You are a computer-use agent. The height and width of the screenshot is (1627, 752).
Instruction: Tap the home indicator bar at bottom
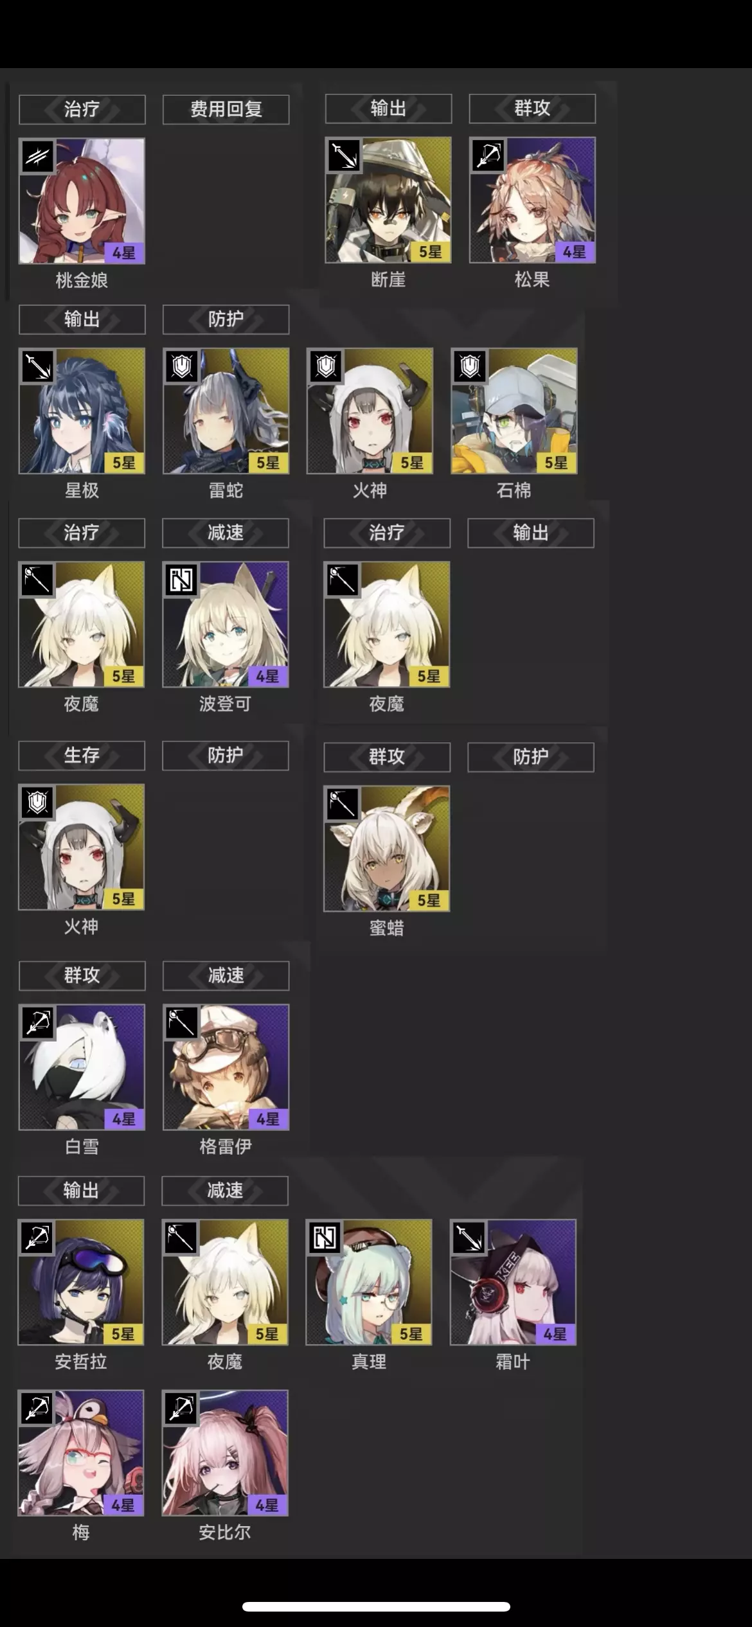click(x=376, y=1606)
